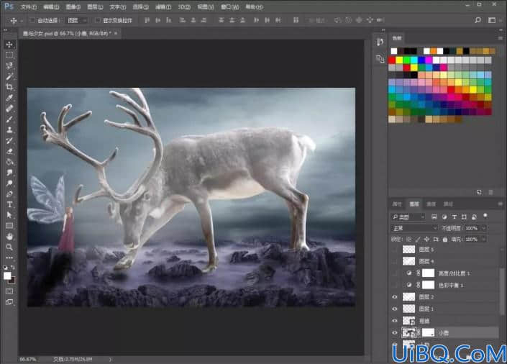507x364 pixels.
Task: Enable the 自动选择 checkbox
Action: coord(32,20)
